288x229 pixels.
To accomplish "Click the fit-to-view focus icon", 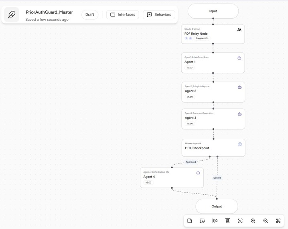I will (240, 221).
